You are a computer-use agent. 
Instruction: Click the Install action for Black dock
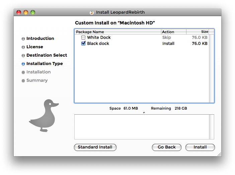[x=168, y=44]
